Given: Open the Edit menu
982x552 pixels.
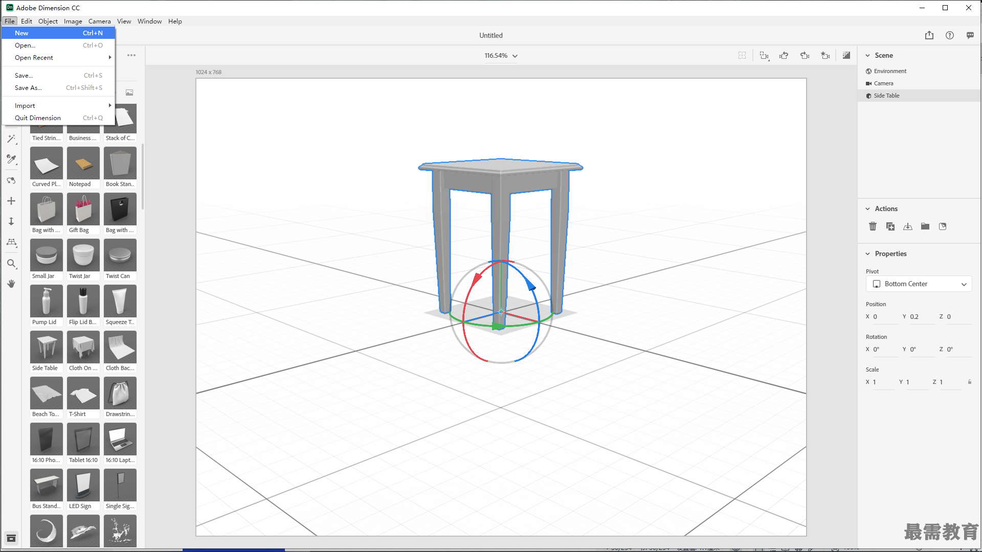Looking at the screenshot, I should click(x=27, y=21).
